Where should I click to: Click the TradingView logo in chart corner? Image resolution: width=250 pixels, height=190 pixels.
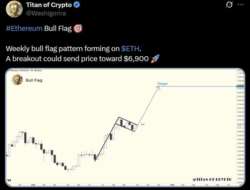[9, 181]
